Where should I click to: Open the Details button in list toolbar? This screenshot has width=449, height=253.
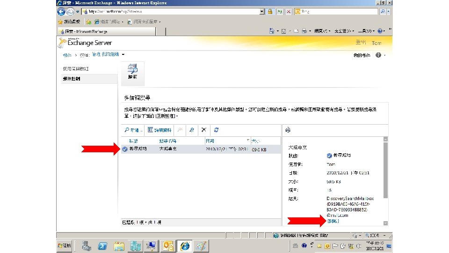coord(159,130)
